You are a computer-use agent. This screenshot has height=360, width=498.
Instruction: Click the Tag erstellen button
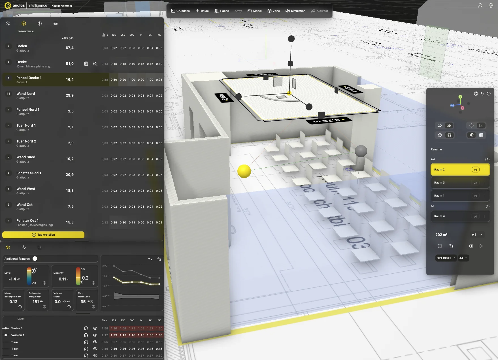pos(43,235)
